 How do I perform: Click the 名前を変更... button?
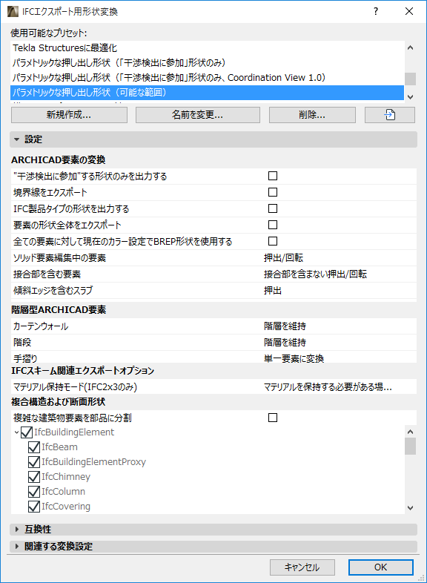pos(198,115)
